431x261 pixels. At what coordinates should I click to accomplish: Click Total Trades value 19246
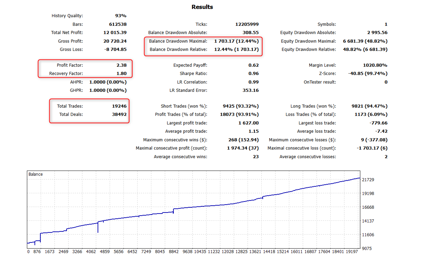tap(119, 106)
